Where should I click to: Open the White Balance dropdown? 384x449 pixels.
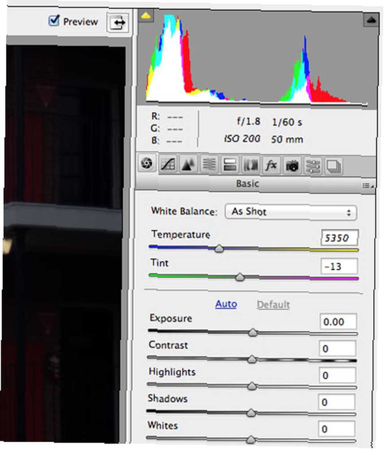point(291,212)
